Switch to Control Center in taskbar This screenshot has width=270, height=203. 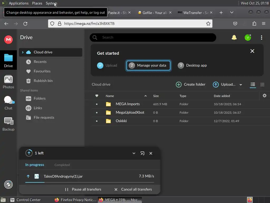click(x=26, y=200)
